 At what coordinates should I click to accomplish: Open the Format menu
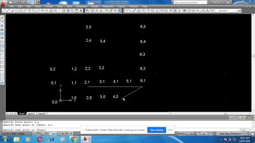click(49, 6)
